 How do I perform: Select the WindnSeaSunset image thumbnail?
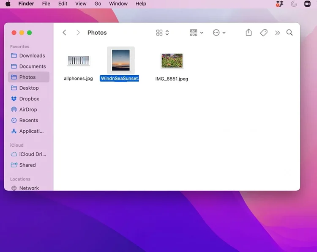coord(121,60)
